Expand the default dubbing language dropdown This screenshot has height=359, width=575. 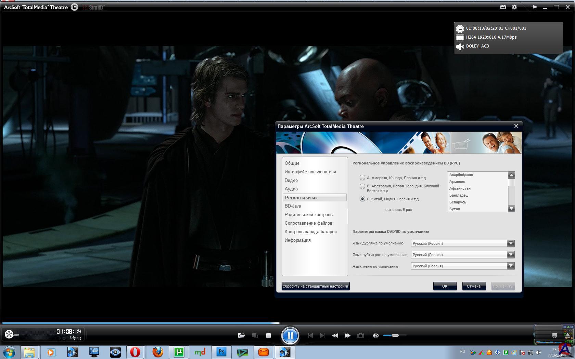pos(511,243)
